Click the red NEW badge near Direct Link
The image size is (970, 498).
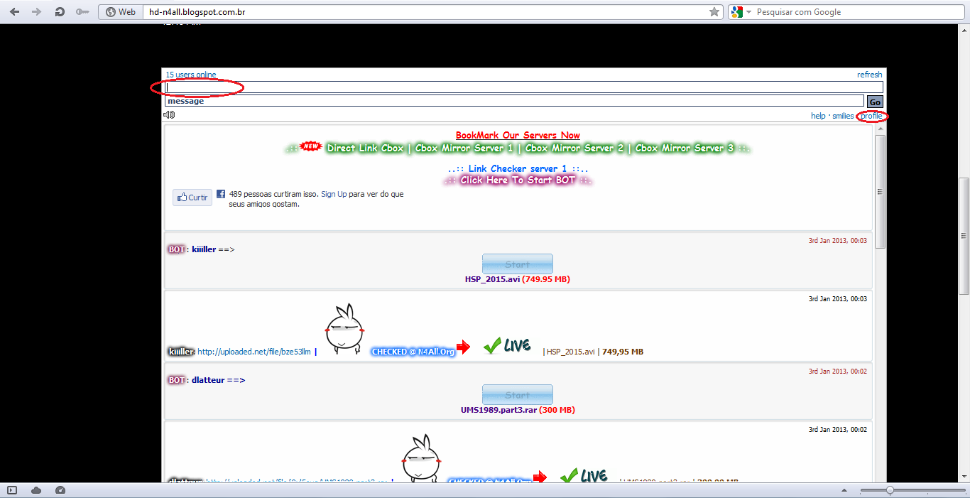coord(311,146)
